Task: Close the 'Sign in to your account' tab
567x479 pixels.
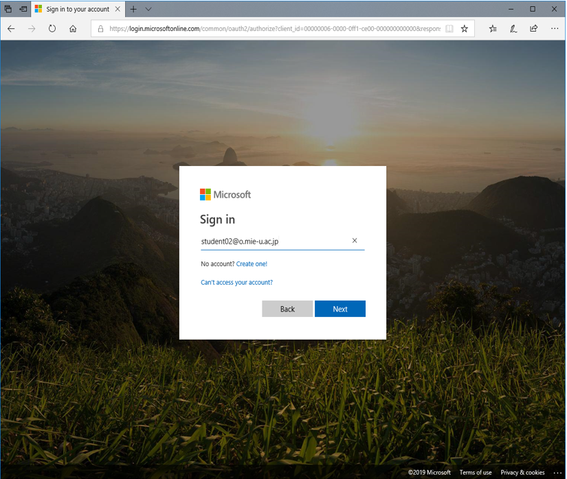Action: pos(118,9)
